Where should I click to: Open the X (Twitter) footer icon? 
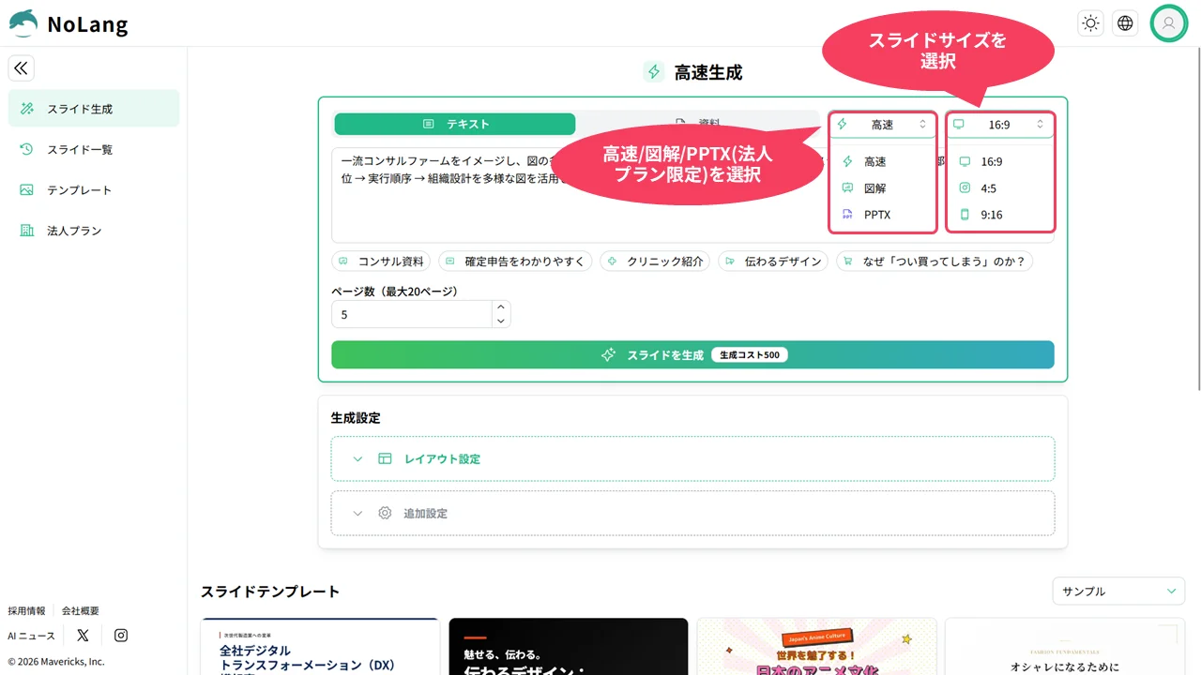point(83,636)
